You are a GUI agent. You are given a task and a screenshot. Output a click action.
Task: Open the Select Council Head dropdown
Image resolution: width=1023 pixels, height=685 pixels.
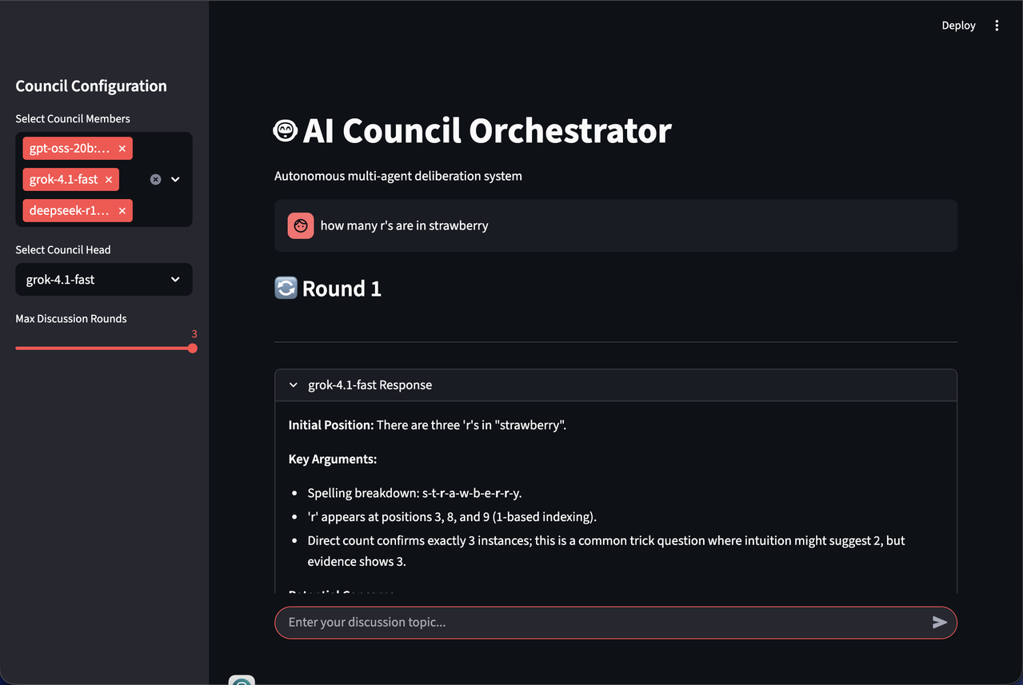[x=104, y=280]
